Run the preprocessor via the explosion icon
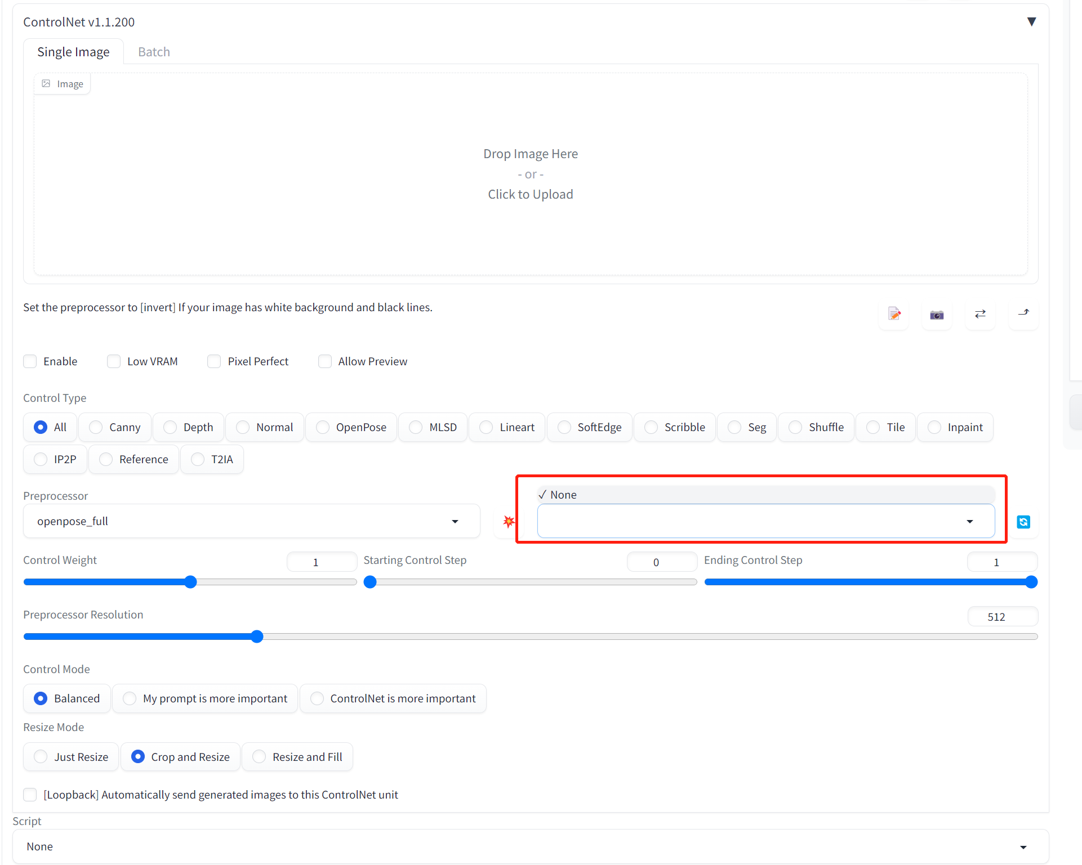This screenshot has height=865, width=1082. tap(509, 522)
